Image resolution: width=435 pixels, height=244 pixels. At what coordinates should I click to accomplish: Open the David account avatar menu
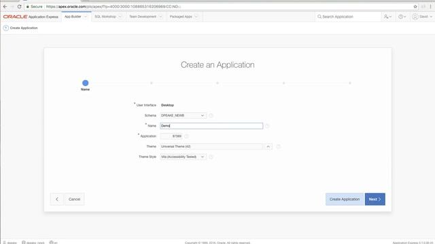point(422,16)
